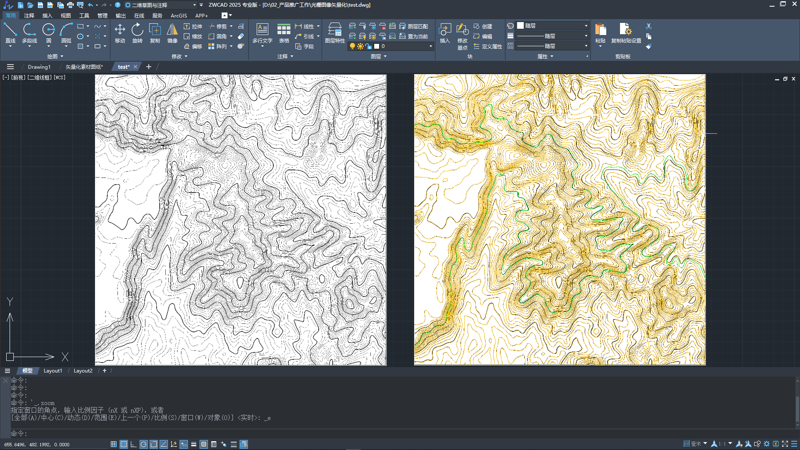The image size is (800, 450).
Task: Click 修改基点 (Modify Base Point) icon
Action: pyautogui.click(x=462, y=36)
